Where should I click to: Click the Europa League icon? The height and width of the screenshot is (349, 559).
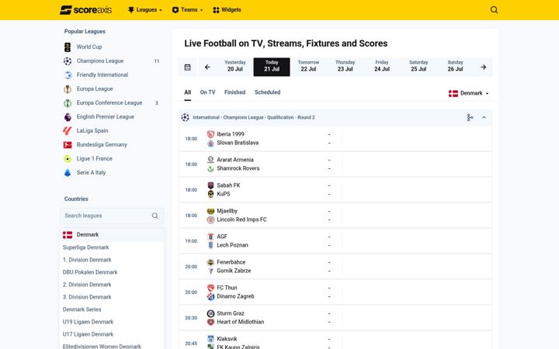[x=68, y=88]
